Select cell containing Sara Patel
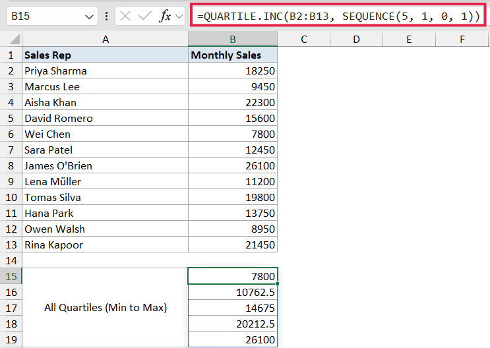Image resolution: width=490 pixels, height=348 pixels. tap(106, 150)
